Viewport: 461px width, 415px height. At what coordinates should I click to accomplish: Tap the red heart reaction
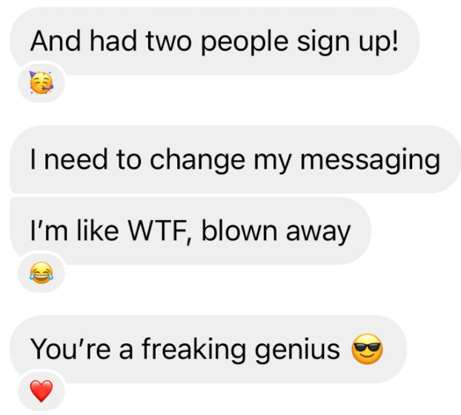point(42,391)
